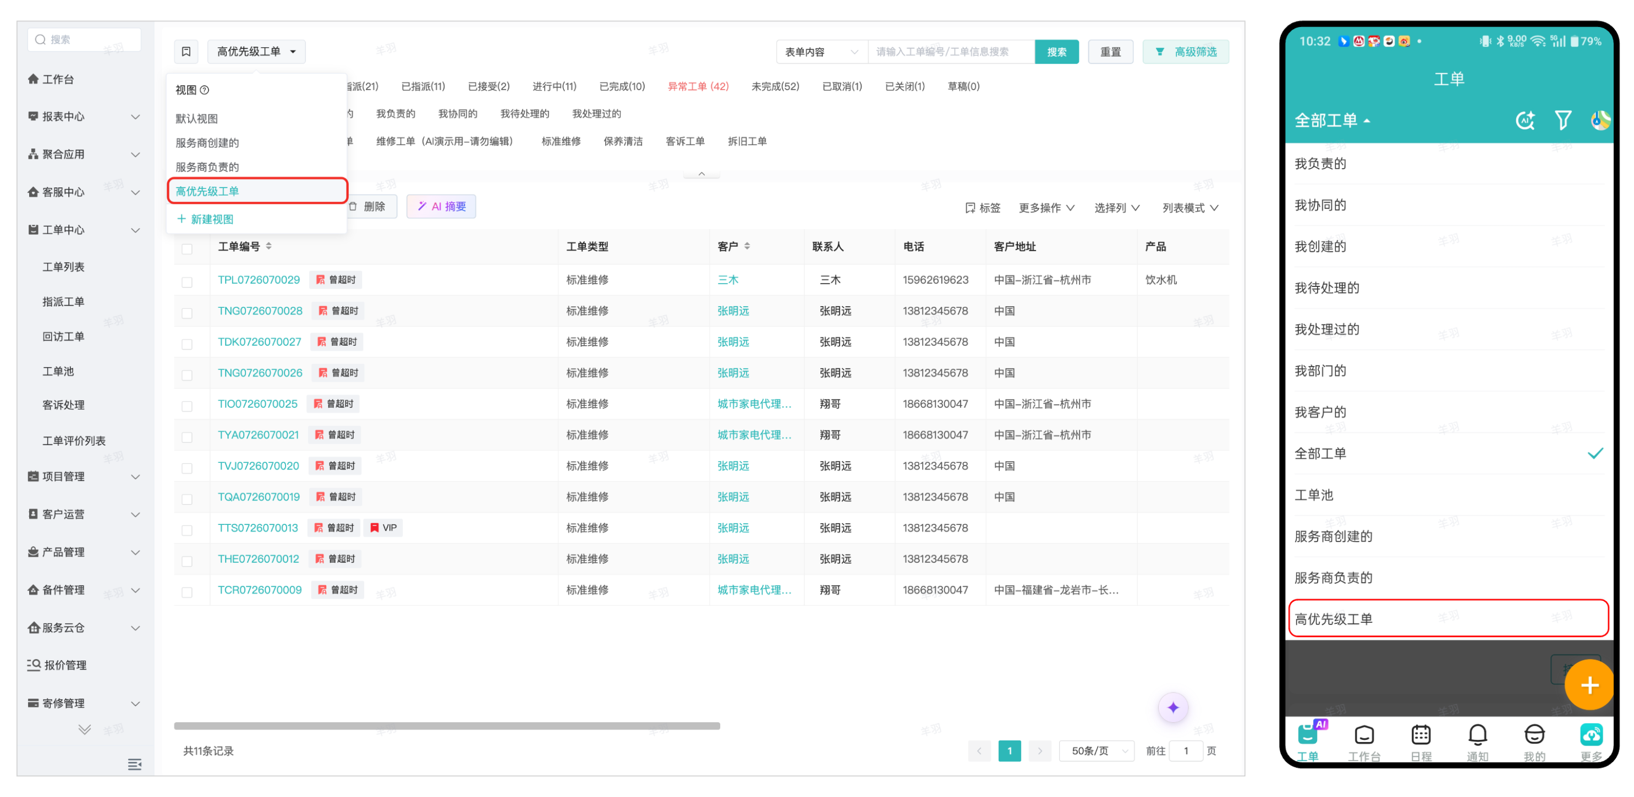Click the 聚合应用 sidebar icon
1634x797 pixels.
(34, 154)
